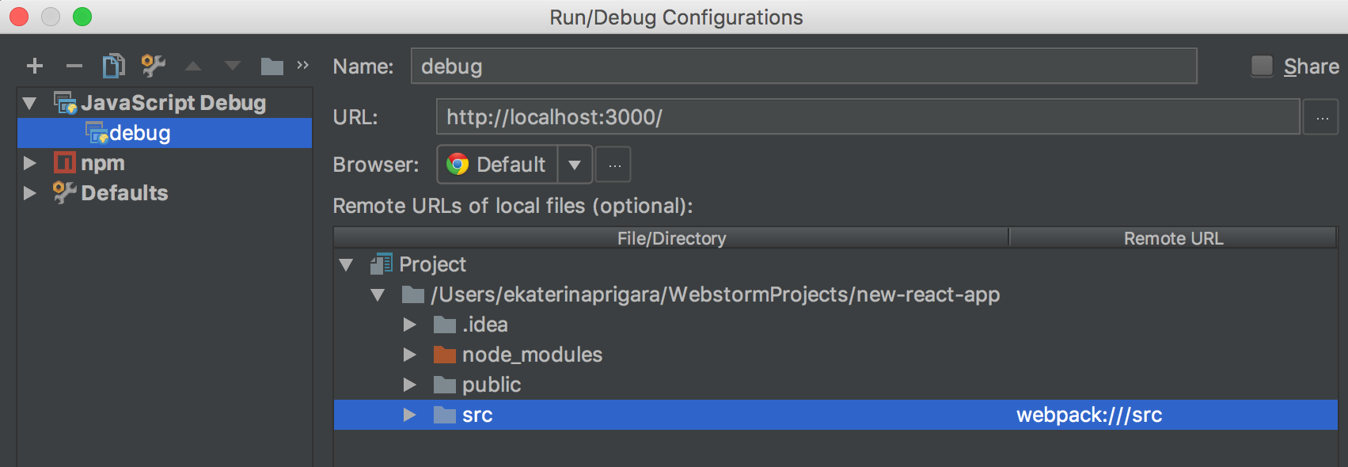
Task: Select the npm tree label
Action: pyautogui.click(x=103, y=163)
